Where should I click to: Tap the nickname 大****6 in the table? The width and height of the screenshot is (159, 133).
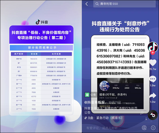19,80
